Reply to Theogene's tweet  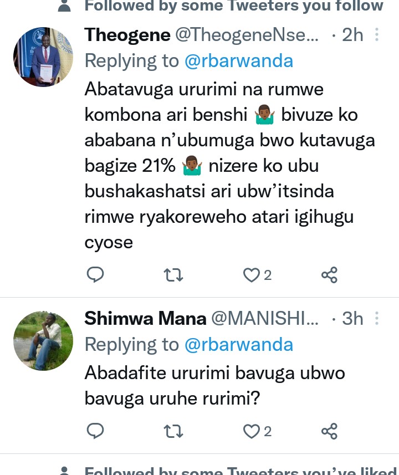coord(96,275)
